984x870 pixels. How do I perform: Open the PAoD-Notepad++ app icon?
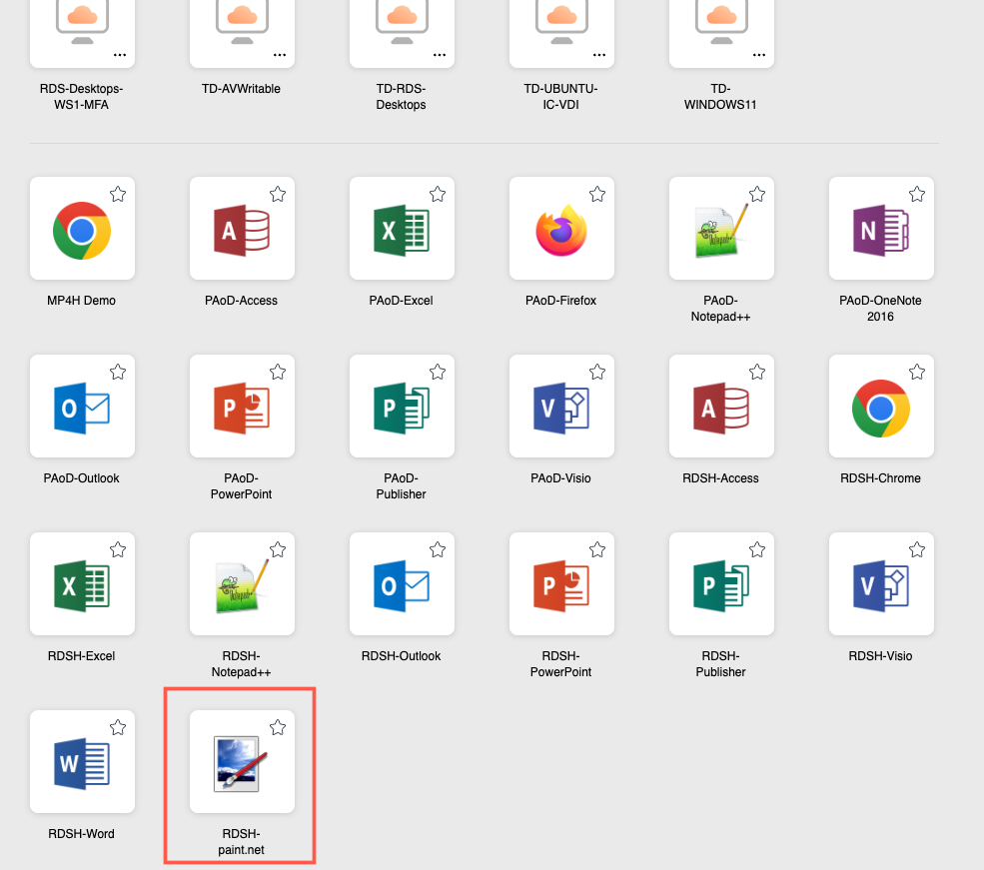721,230
